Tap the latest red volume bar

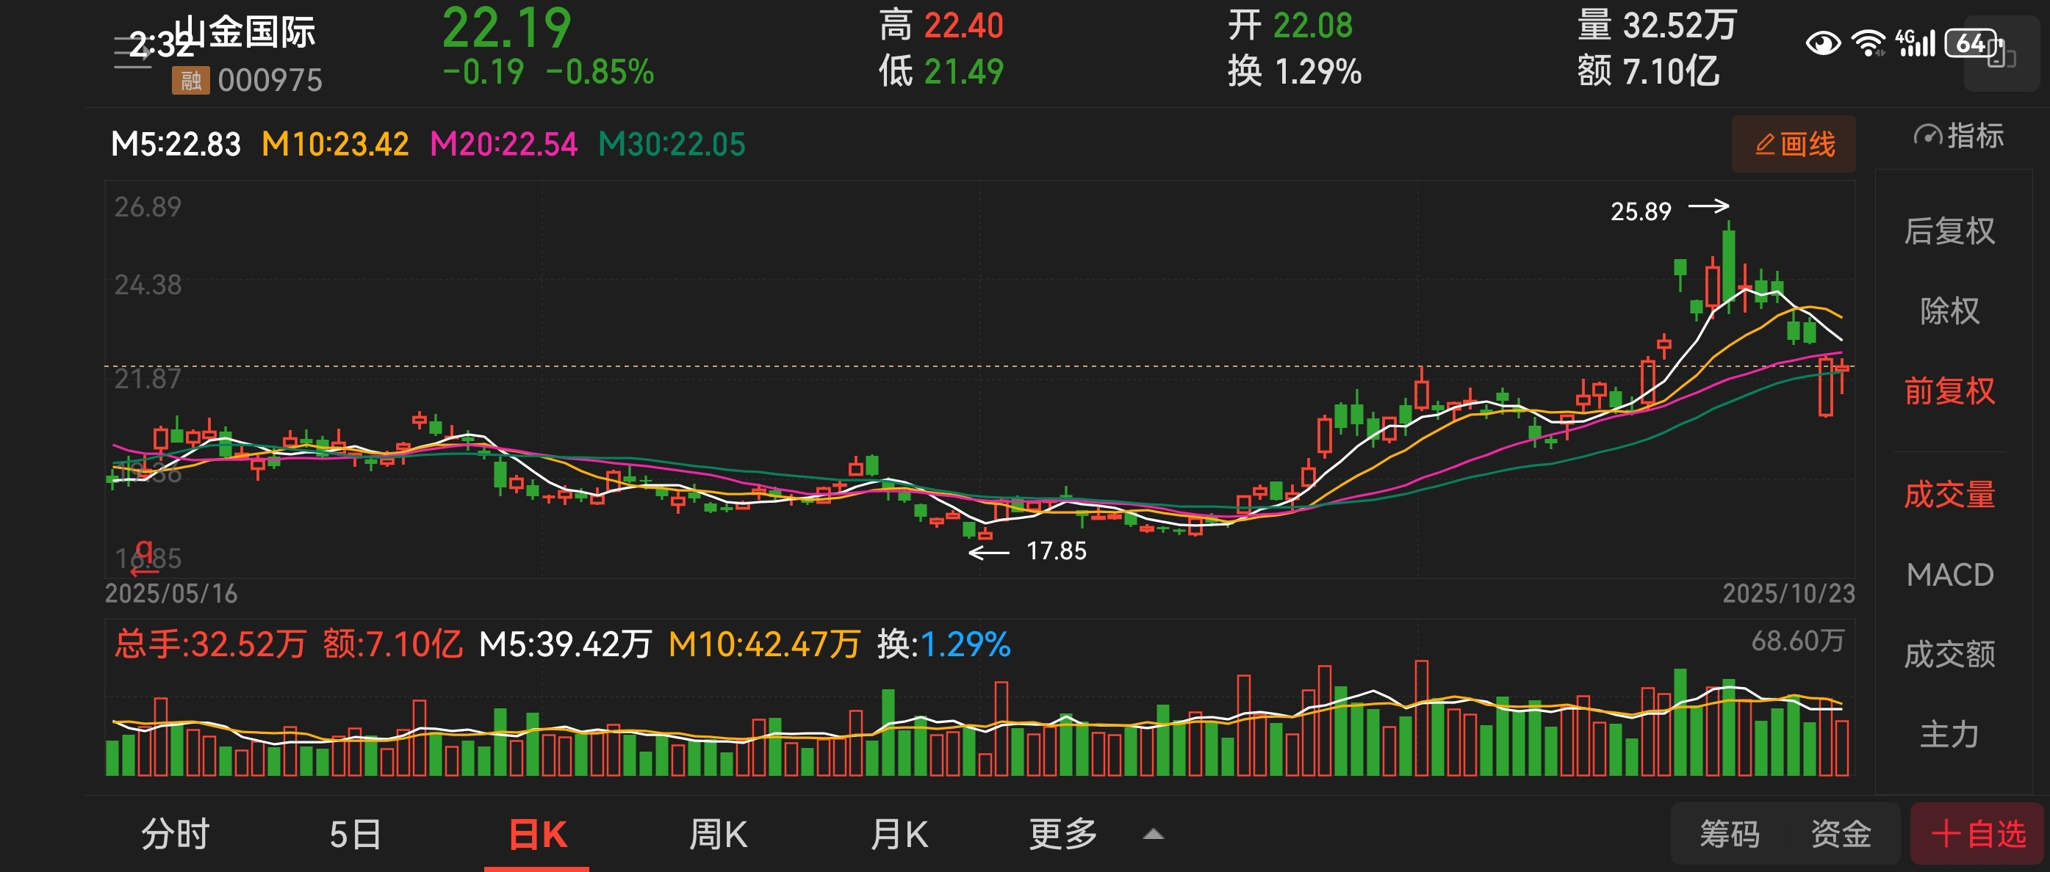[x=1841, y=747]
